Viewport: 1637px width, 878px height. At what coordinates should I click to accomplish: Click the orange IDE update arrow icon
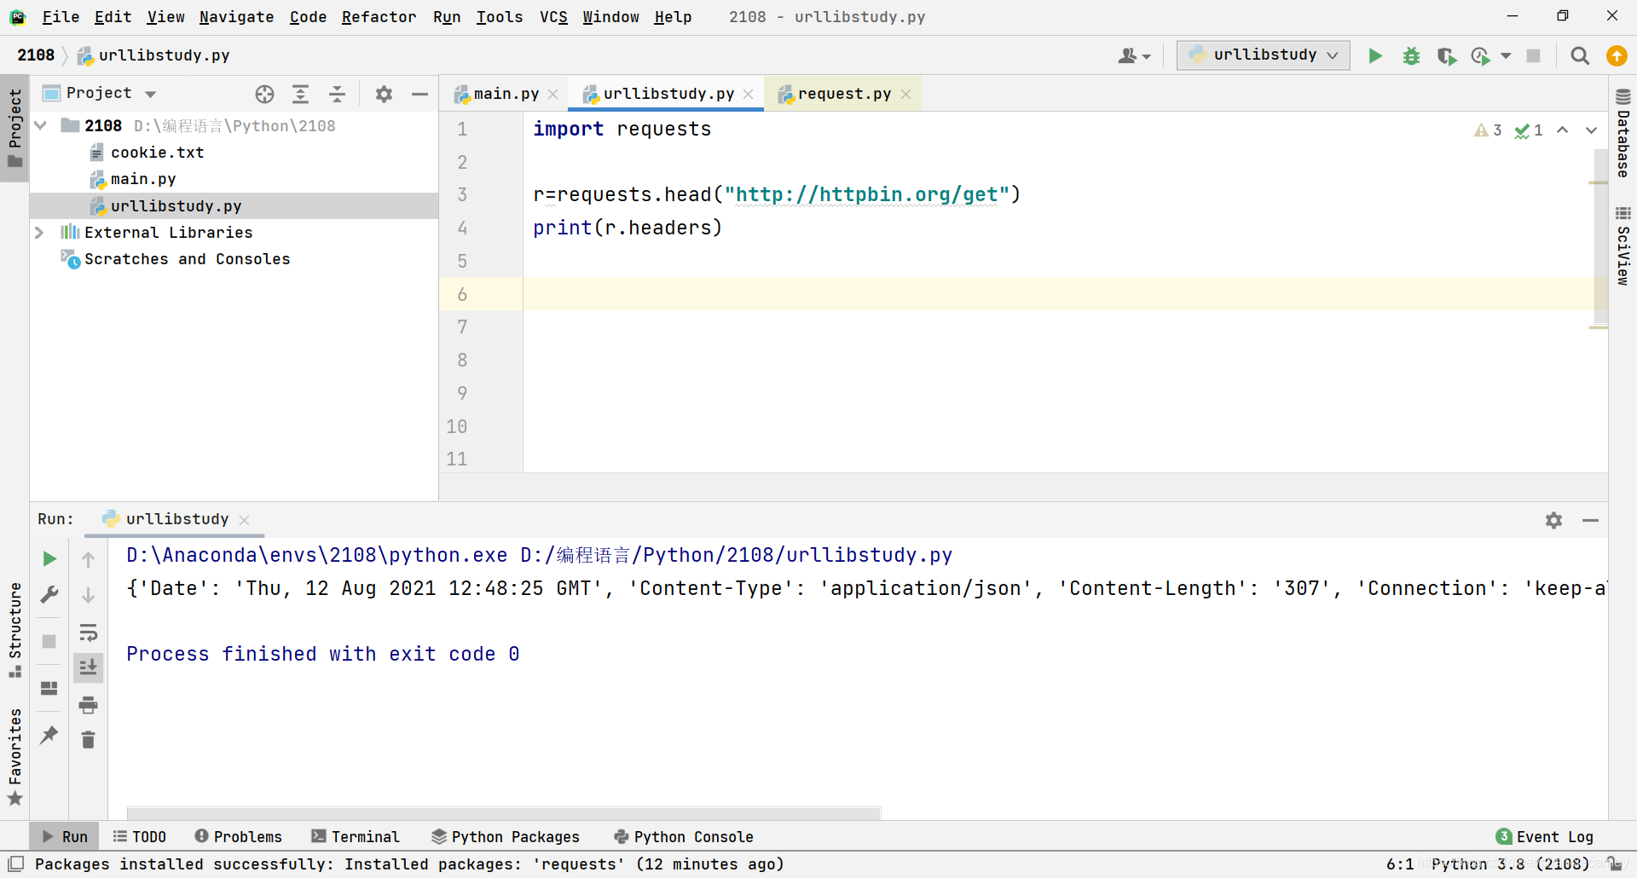[1617, 55]
